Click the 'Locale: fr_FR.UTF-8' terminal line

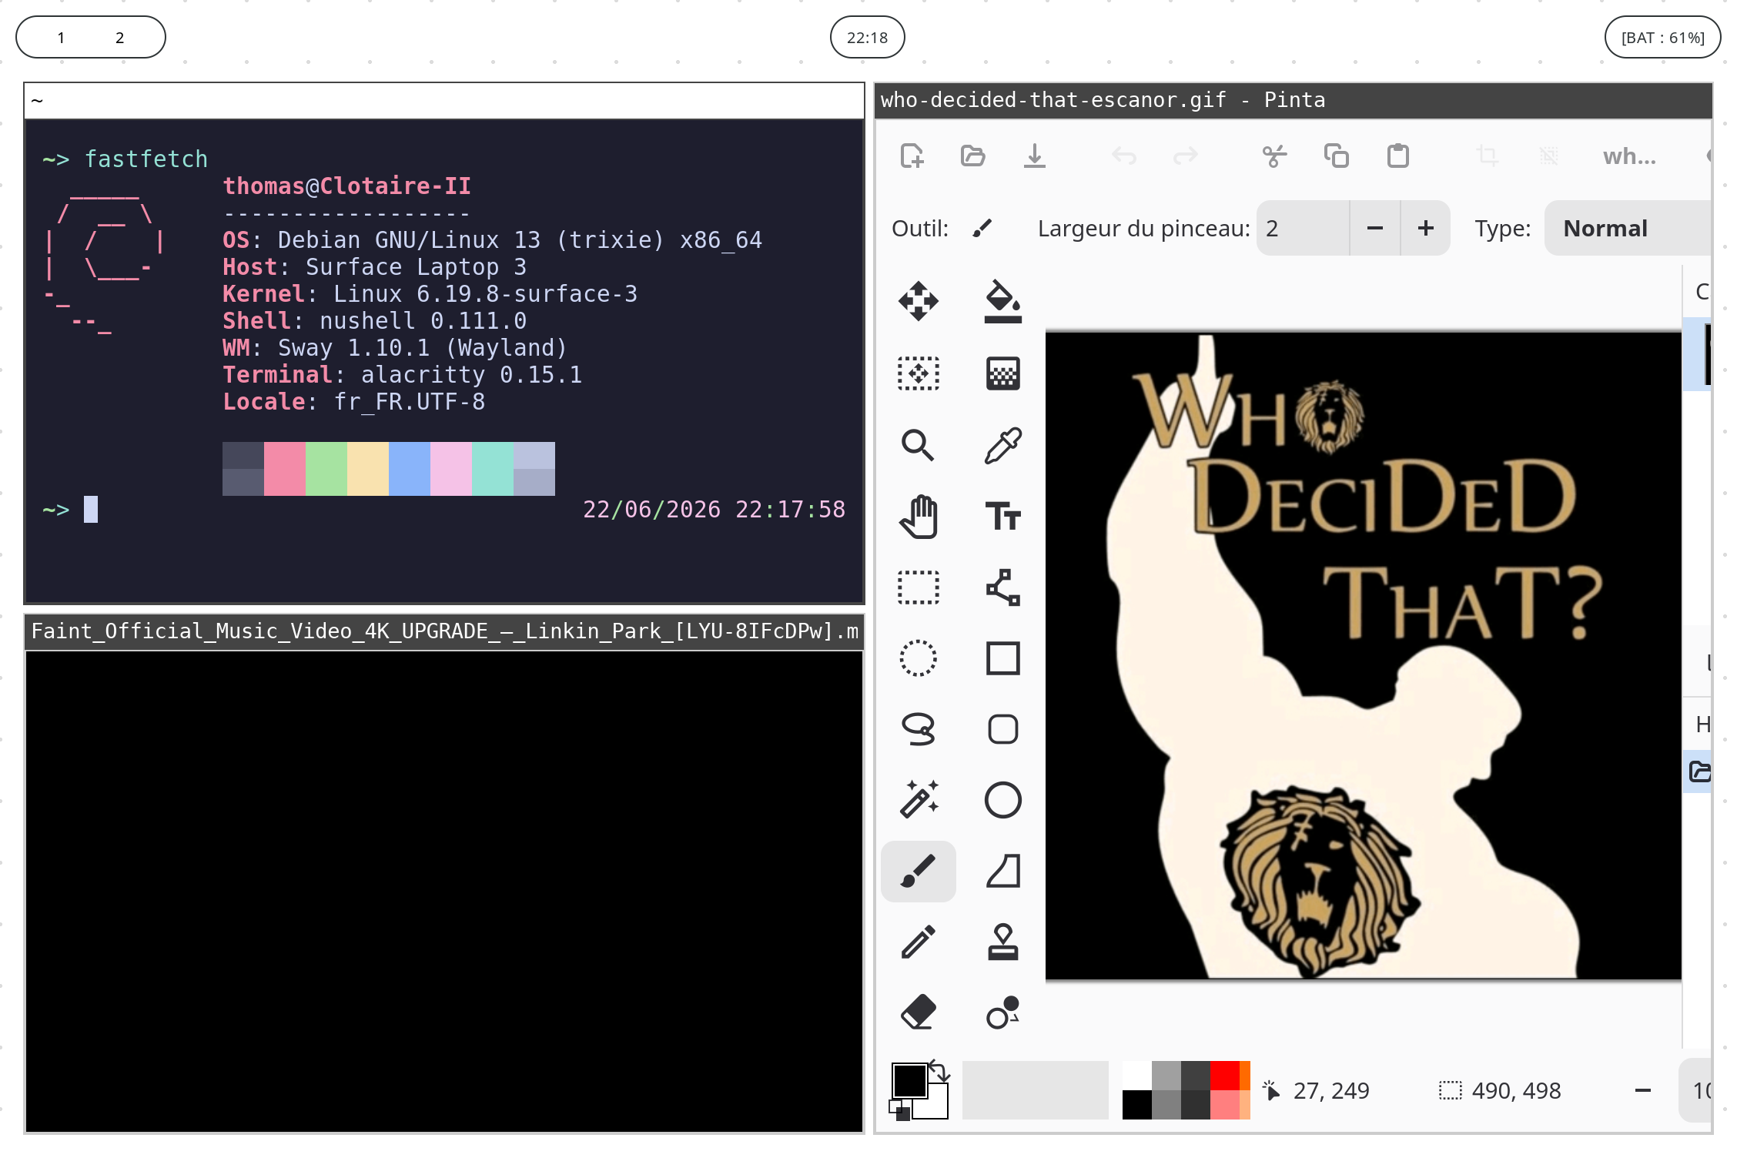click(x=353, y=402)
